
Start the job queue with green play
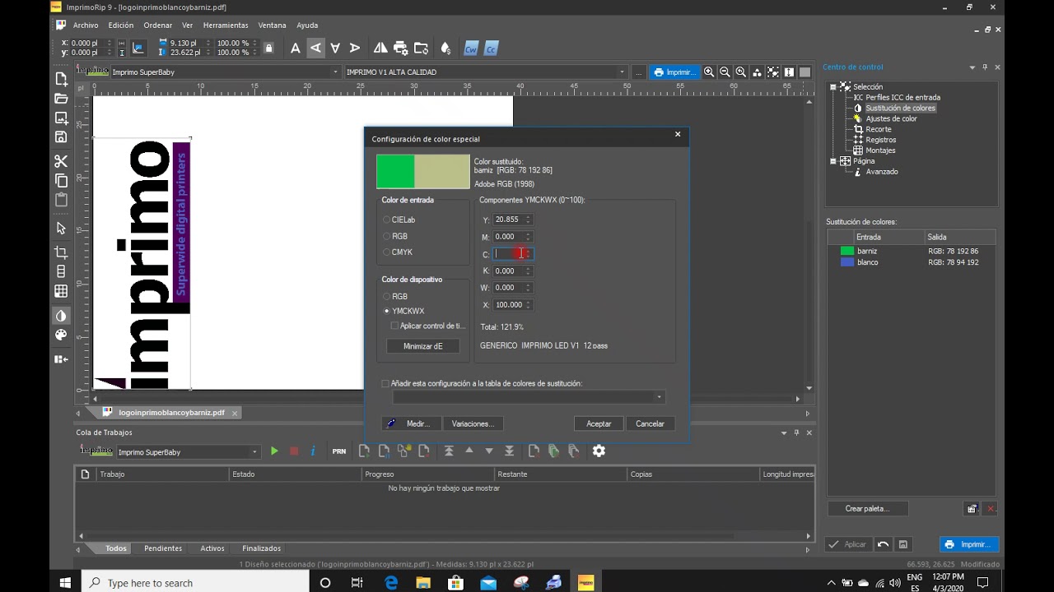click(x=274, y=451)
